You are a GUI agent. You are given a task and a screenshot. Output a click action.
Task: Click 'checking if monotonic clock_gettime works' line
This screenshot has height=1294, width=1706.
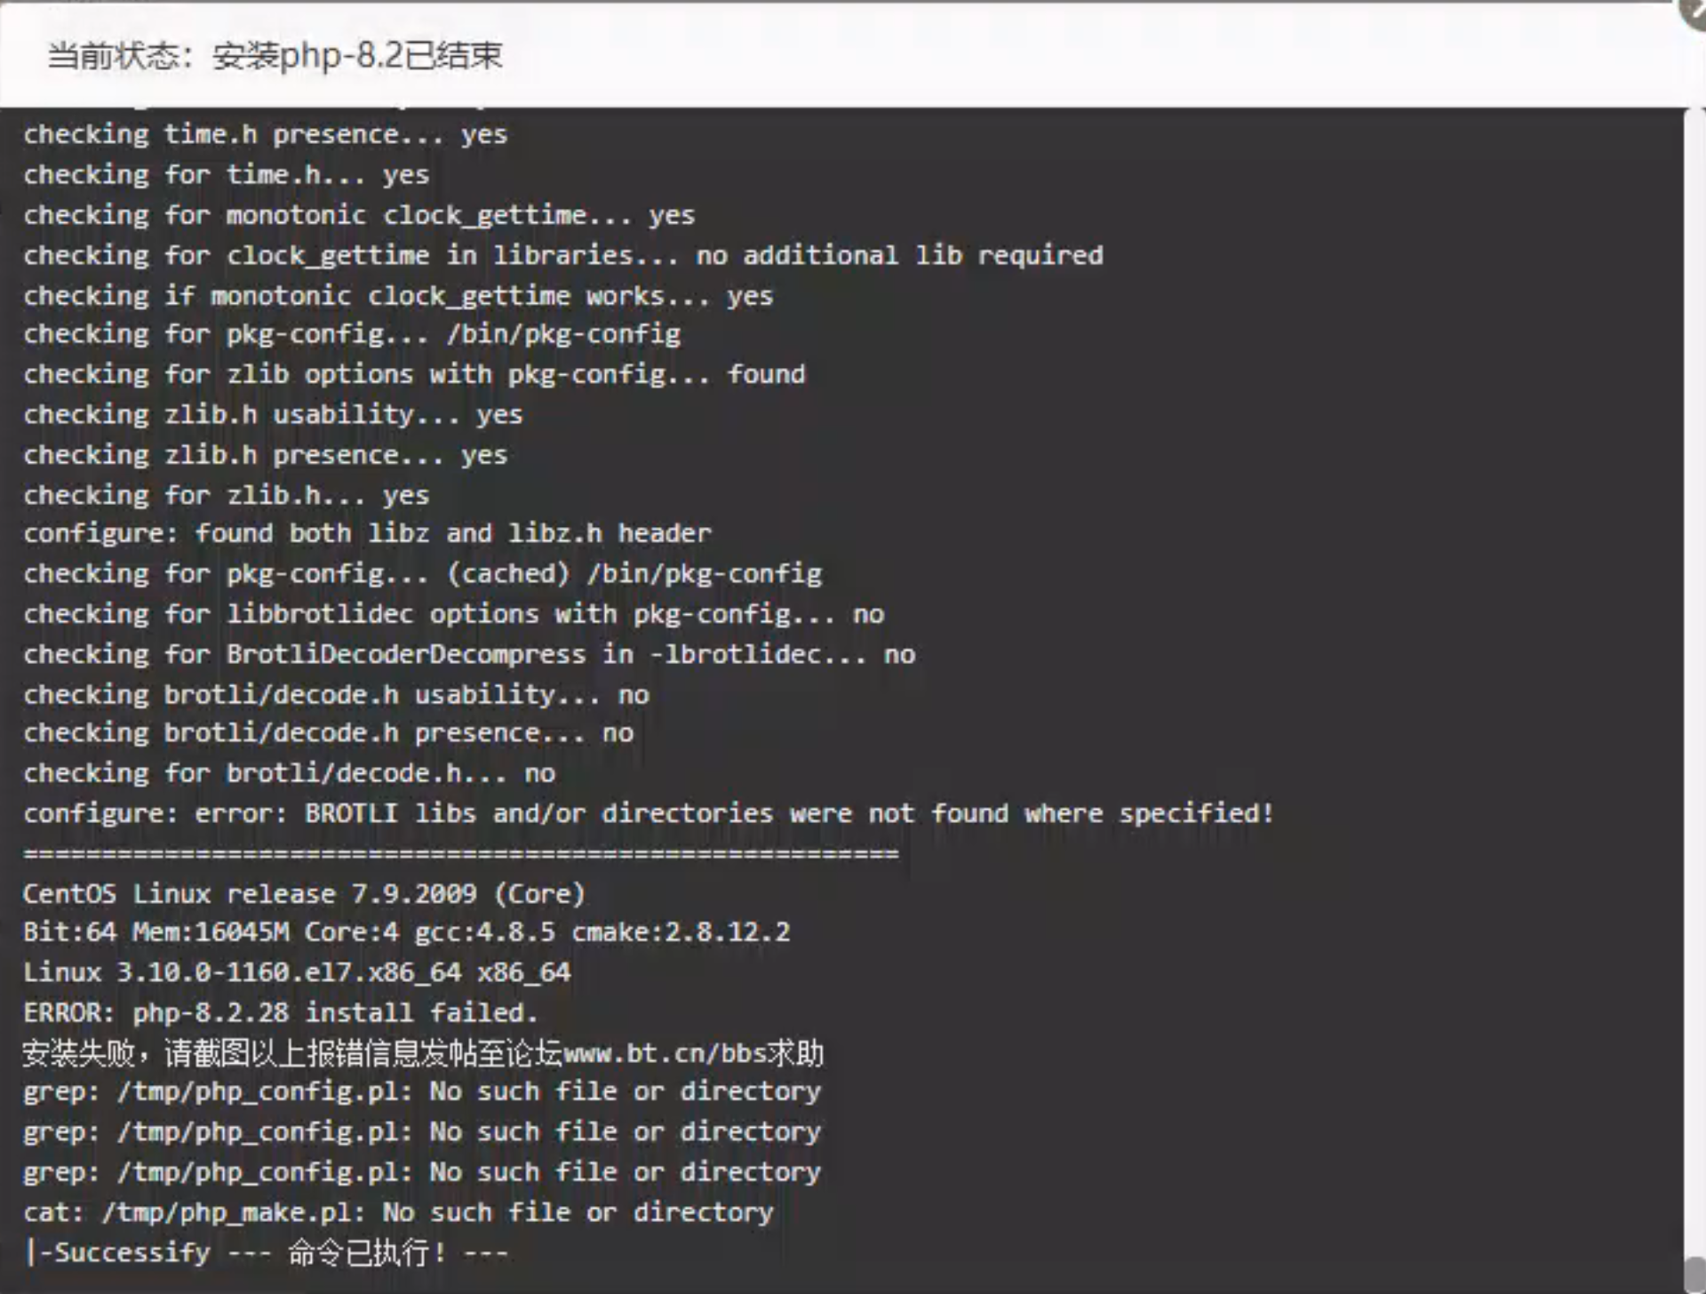tap(398, 296)
